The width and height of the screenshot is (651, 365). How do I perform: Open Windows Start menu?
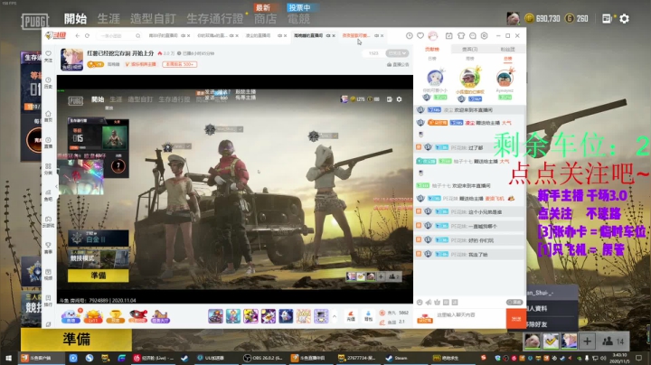[x=9, y=358]
